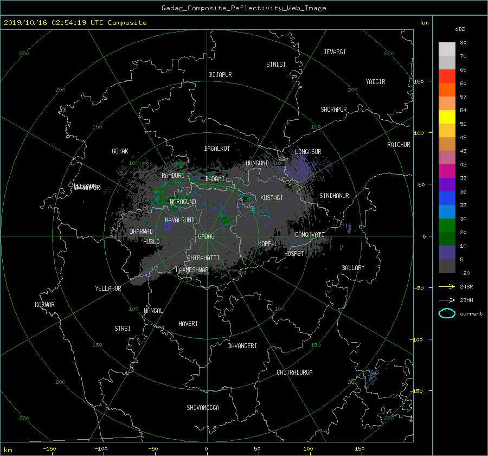
Task: Click the LAXMESHWAR city label
Action: click(x=192, y=270)
